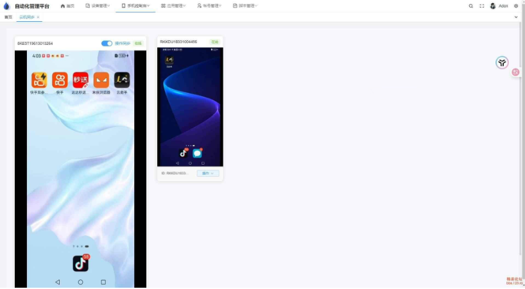Image resolution: width=525 pixels, height=289 pixels.
Task: Expand the 设备管理 menu in top navigation
Action: point(98,6)
